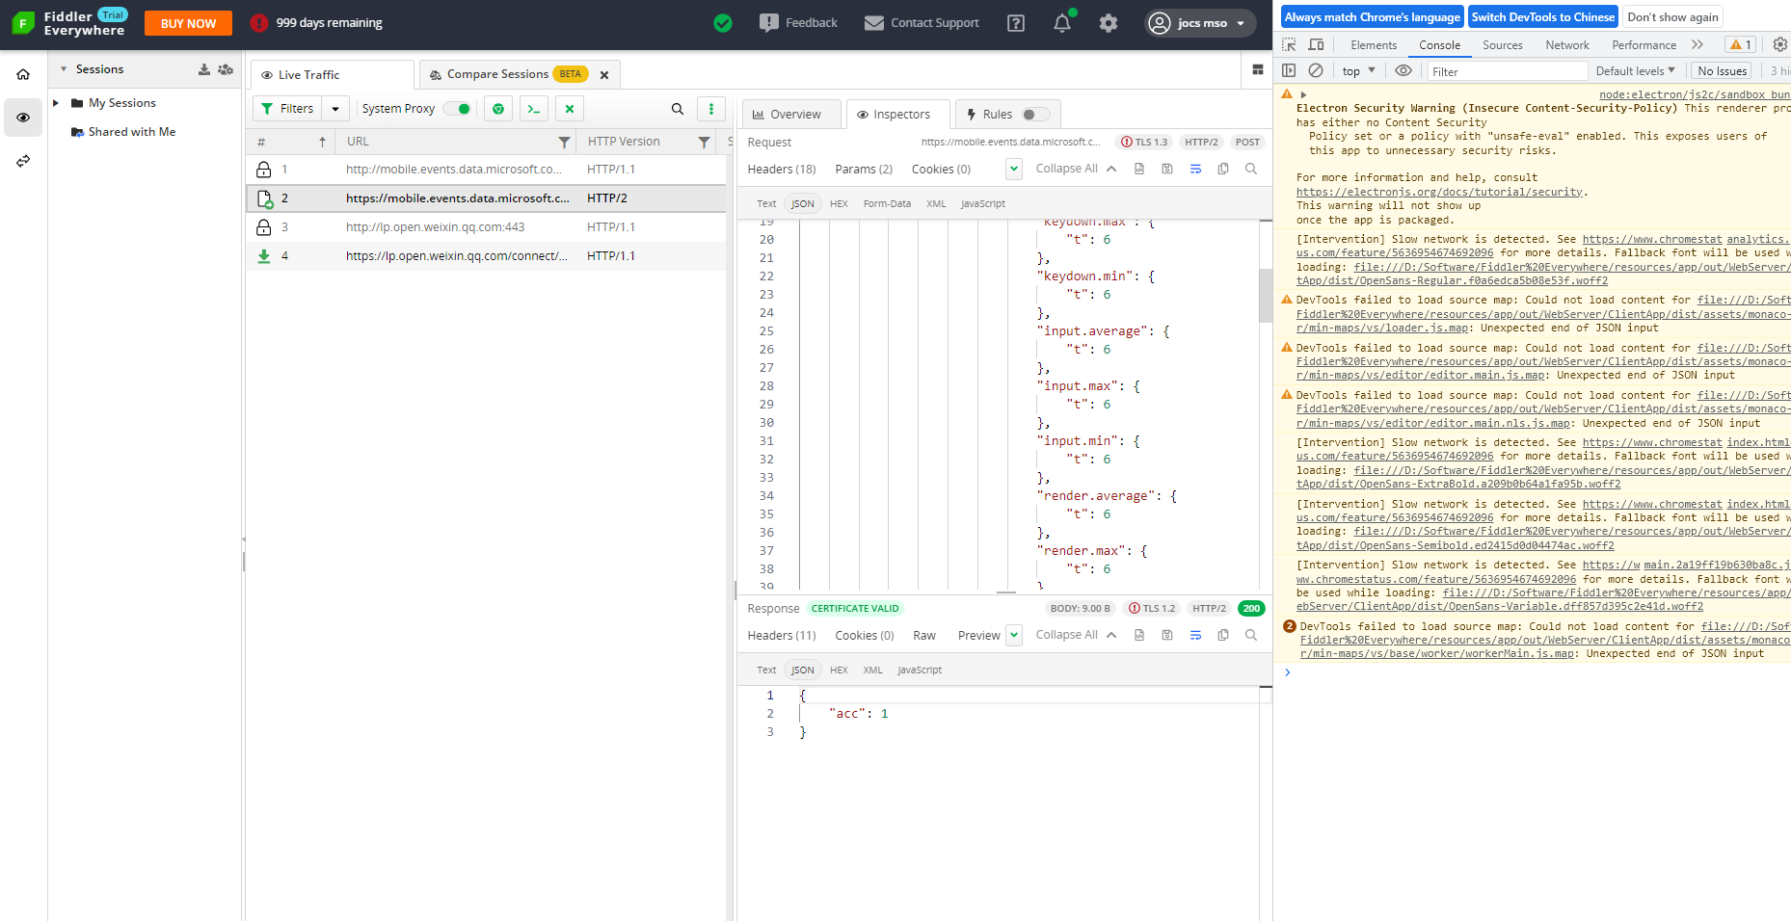1791x921 pixels.
Task: Toggle word wrap in the request inspector
Action: pyautogui.click(x=1195, y=169)
